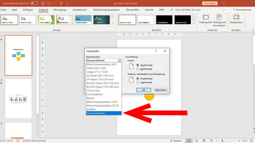Click the search magnifier icon
Screen dimensions: 255x143
pos(171,10)
